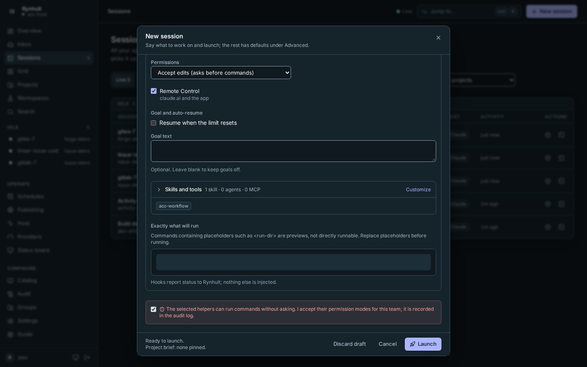Open Schedules in the background sidebar
Viewport: 587px width, 367px height.
(x=49, y=197)
